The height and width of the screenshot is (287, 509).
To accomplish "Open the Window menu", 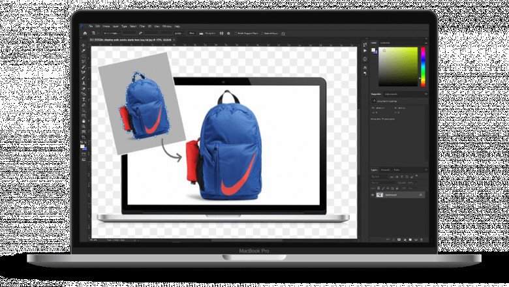I will click(x=167, y=26).
